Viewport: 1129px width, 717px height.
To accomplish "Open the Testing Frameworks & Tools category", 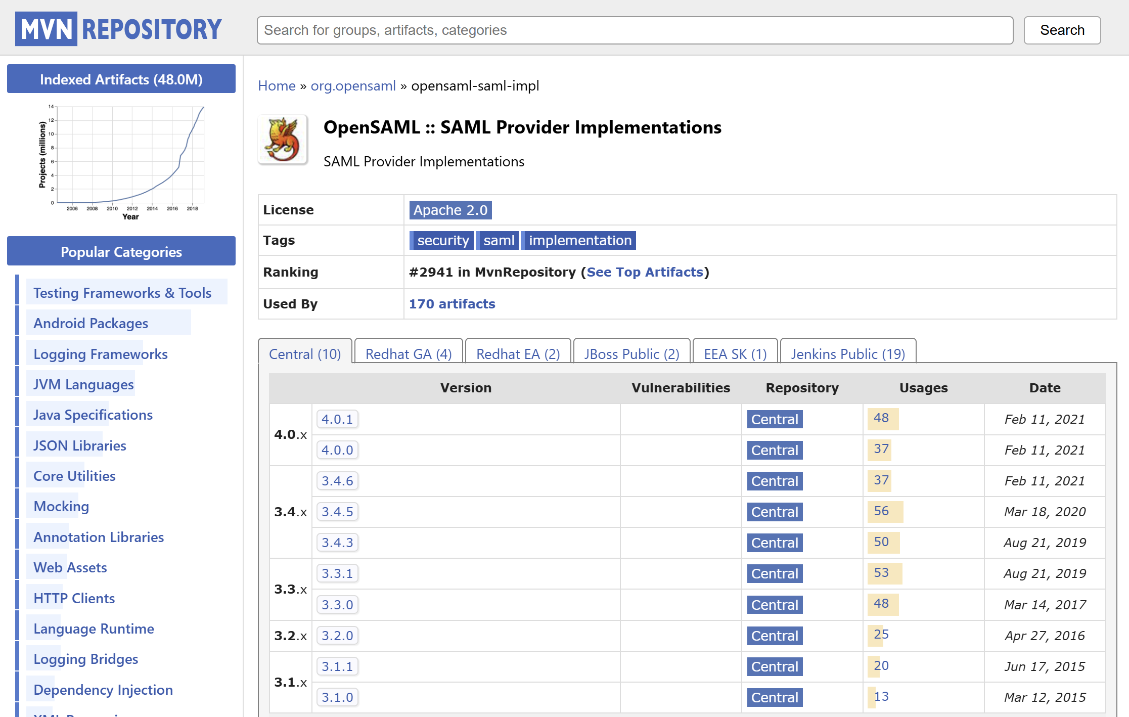I will coord(122,293).
